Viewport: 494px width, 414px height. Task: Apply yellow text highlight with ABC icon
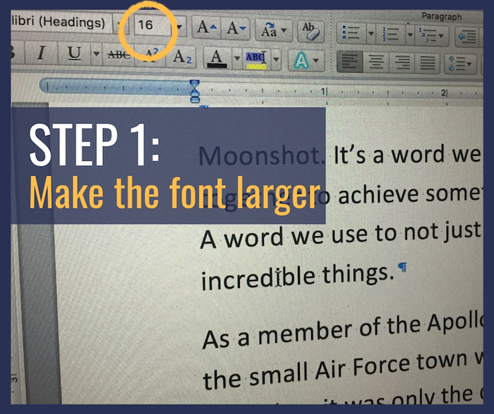(255, 59)
